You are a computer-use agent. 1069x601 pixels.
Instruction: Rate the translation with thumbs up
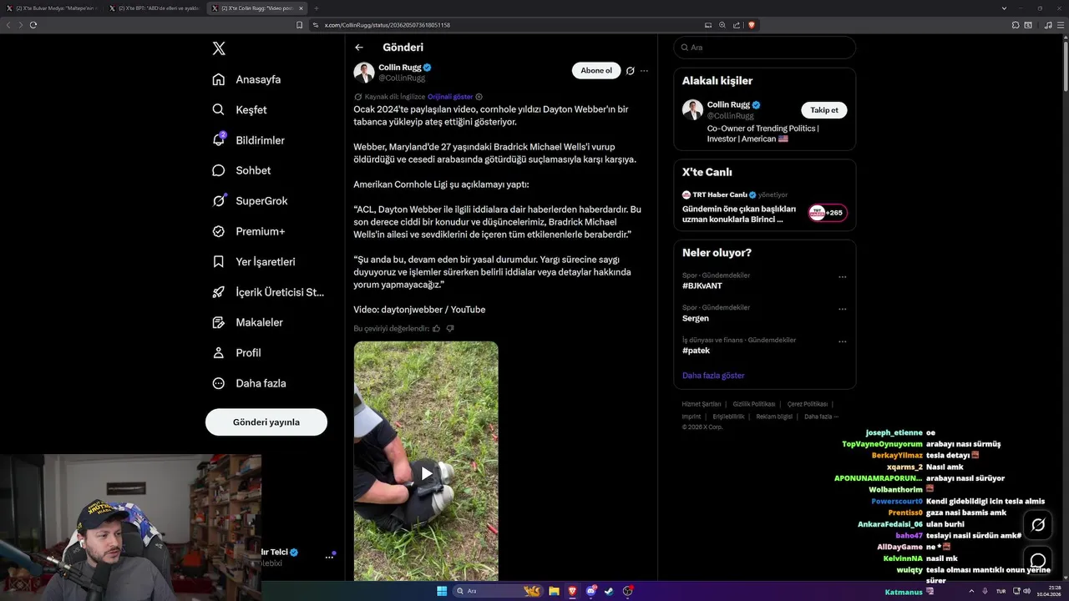(436, 329)
